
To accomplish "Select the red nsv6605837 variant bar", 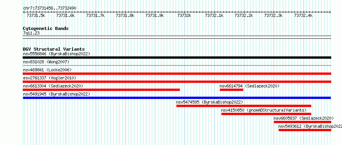I will click(303, 122).
